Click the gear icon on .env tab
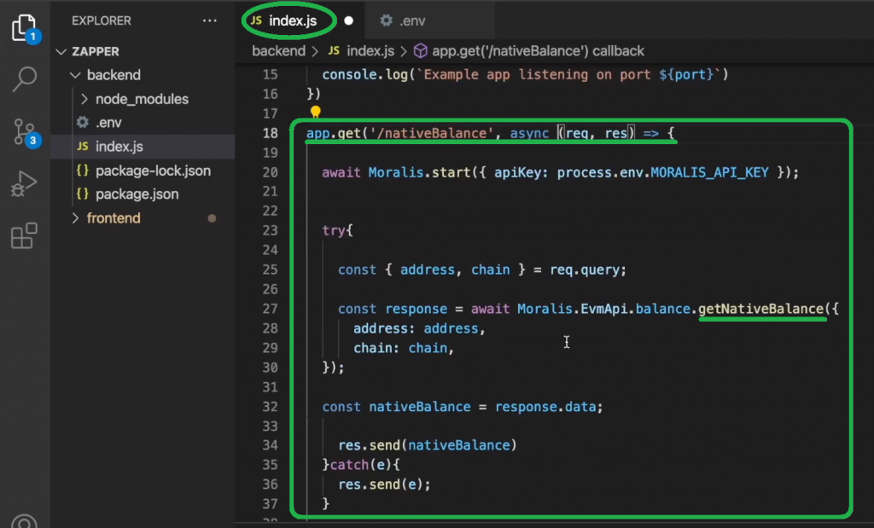The image size is (874, 528). (386, 20)
